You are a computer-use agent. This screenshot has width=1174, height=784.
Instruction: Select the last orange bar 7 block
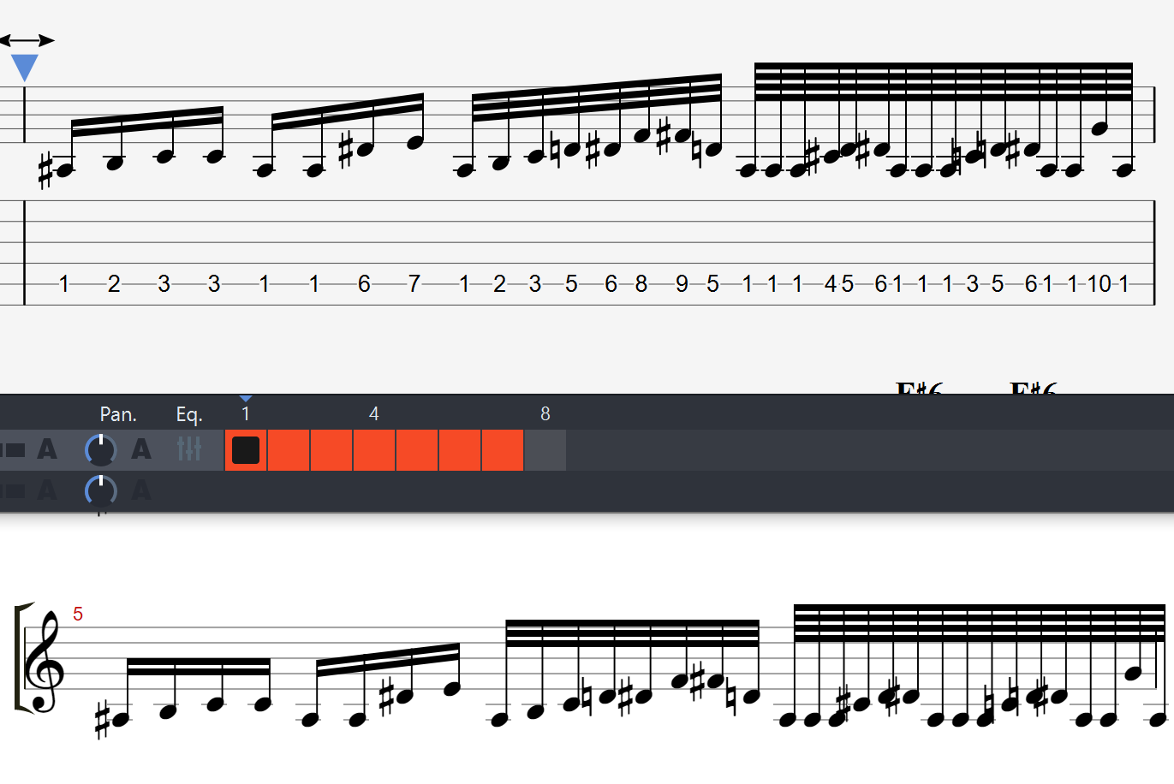point(503,450)
